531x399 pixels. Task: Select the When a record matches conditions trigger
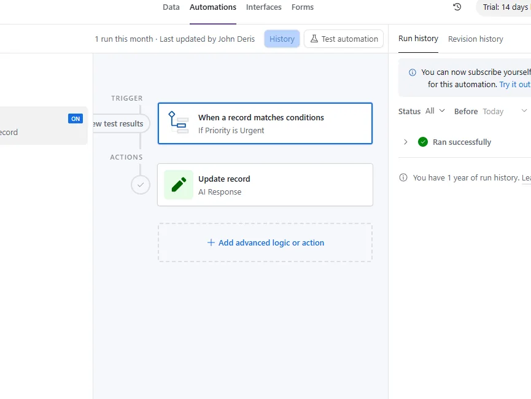pyautogui.click(x=265, y=123)
